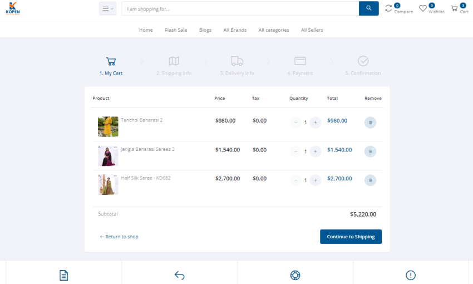Go to Flash Sale page

176,30
